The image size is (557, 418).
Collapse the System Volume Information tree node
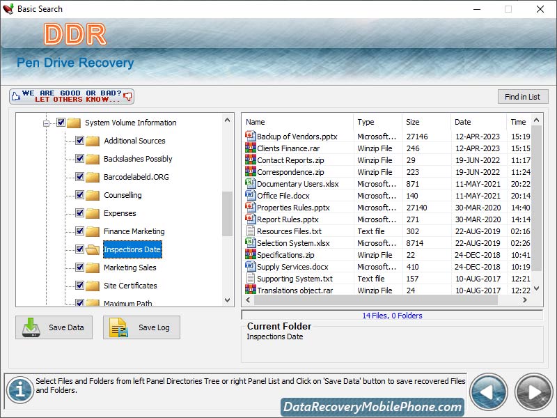pos(46,122)
